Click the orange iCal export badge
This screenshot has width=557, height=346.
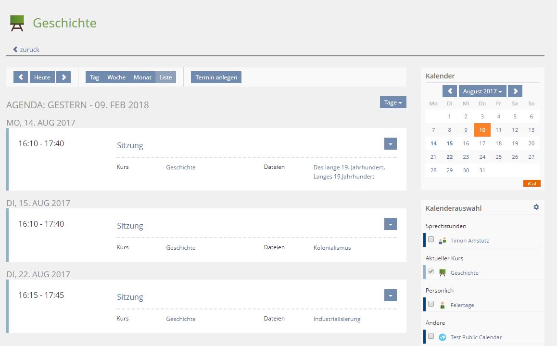tap(532, 183)
